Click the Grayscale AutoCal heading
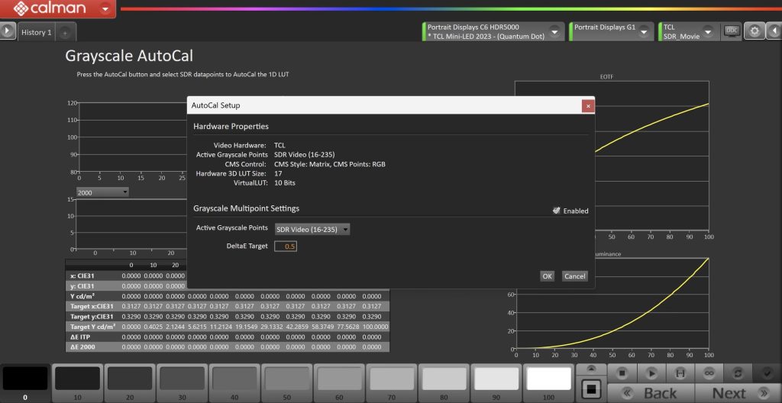 (129, 56)
